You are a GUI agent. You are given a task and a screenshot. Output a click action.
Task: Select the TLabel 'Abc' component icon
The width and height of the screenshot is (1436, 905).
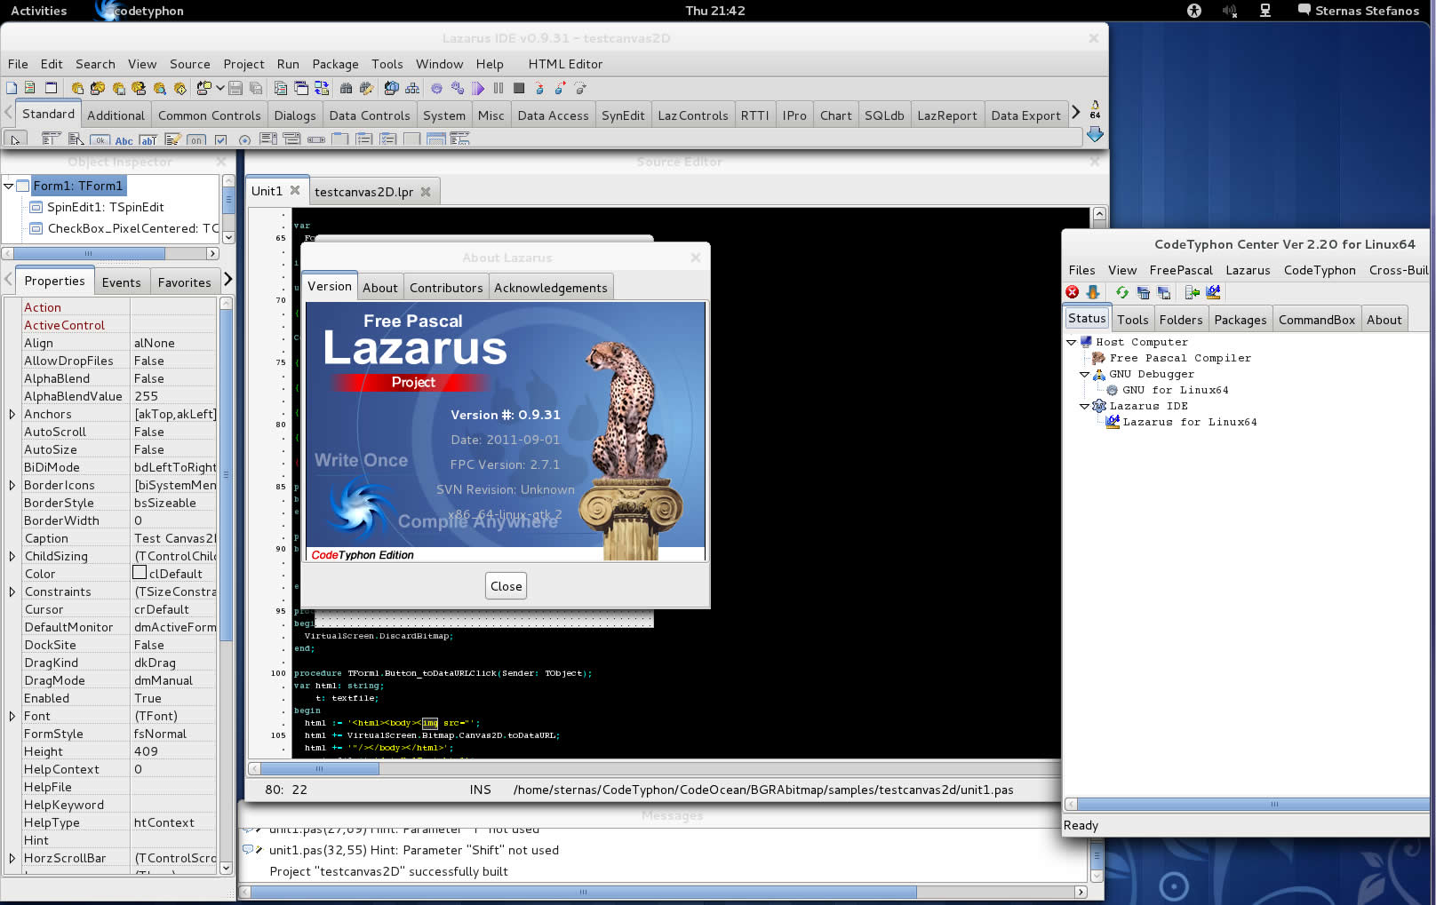click(124, 140)
